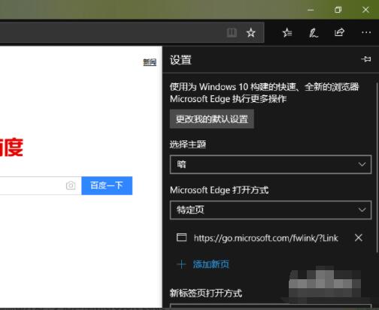Open the 新闻 link on Baidu
The height and width of the screenshot is (310, 379).
(x=150, y=62)
